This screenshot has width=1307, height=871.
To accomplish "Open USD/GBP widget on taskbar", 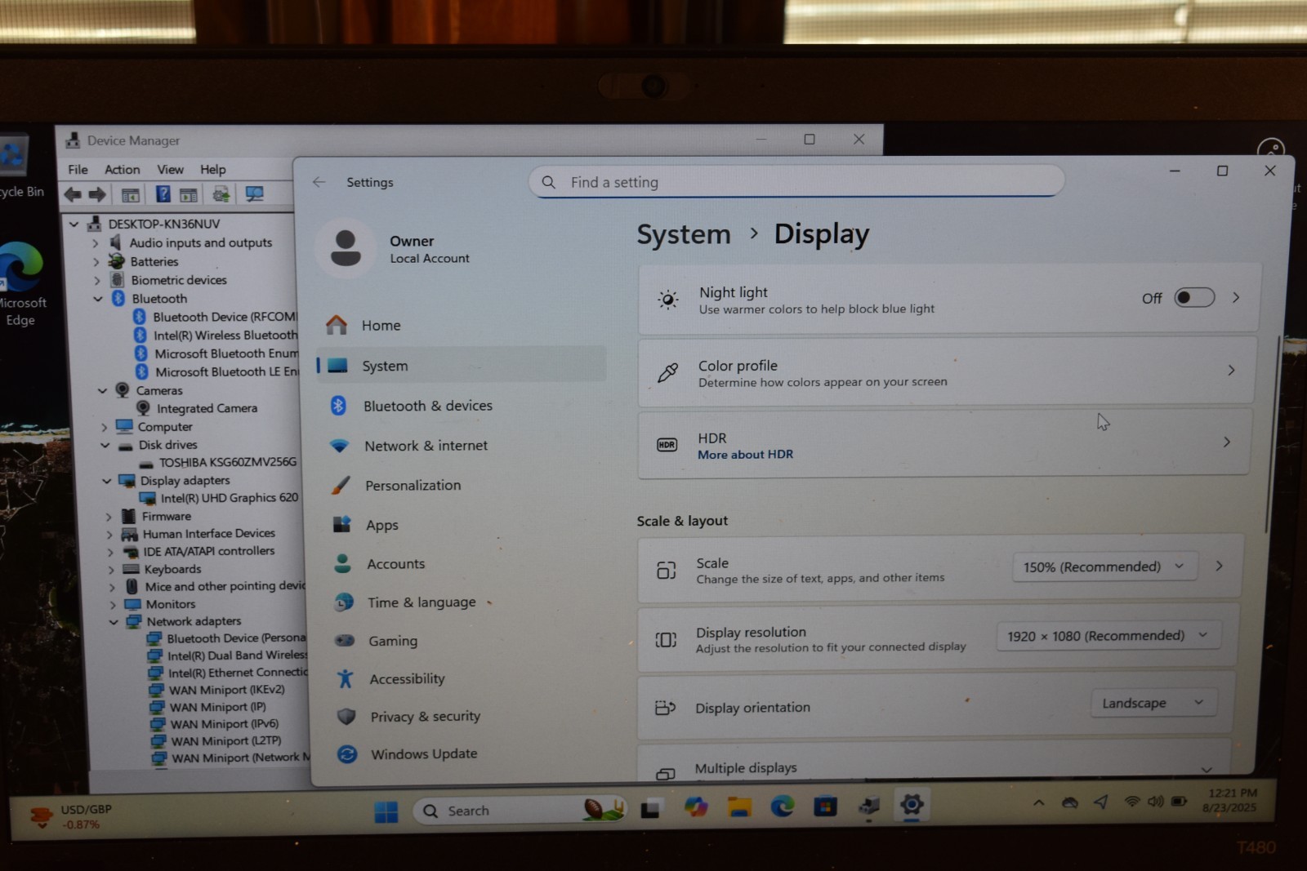I will 72,816.
